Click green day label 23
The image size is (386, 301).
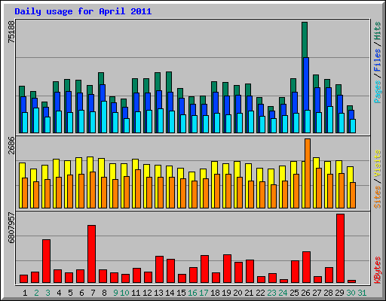click(x=271, y=293)
